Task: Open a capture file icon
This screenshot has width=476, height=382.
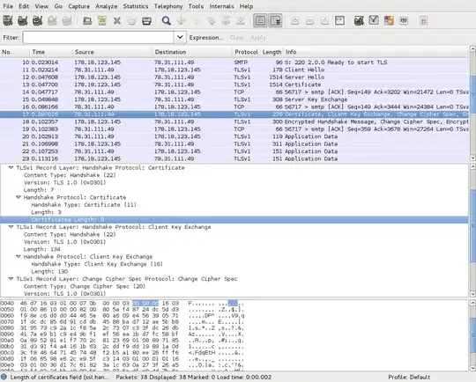Action: pyautogui.click(x=87, y=20)
